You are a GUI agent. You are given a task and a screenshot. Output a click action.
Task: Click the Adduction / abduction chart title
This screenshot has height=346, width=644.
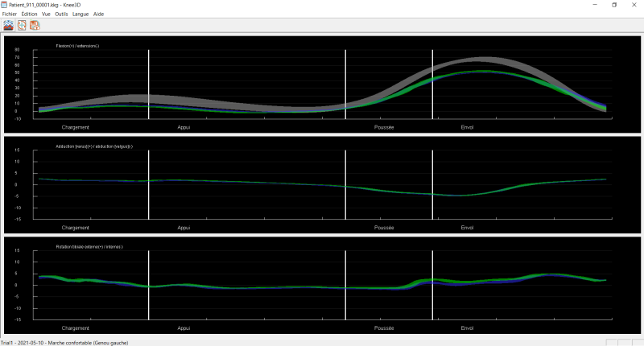point(94,146)
